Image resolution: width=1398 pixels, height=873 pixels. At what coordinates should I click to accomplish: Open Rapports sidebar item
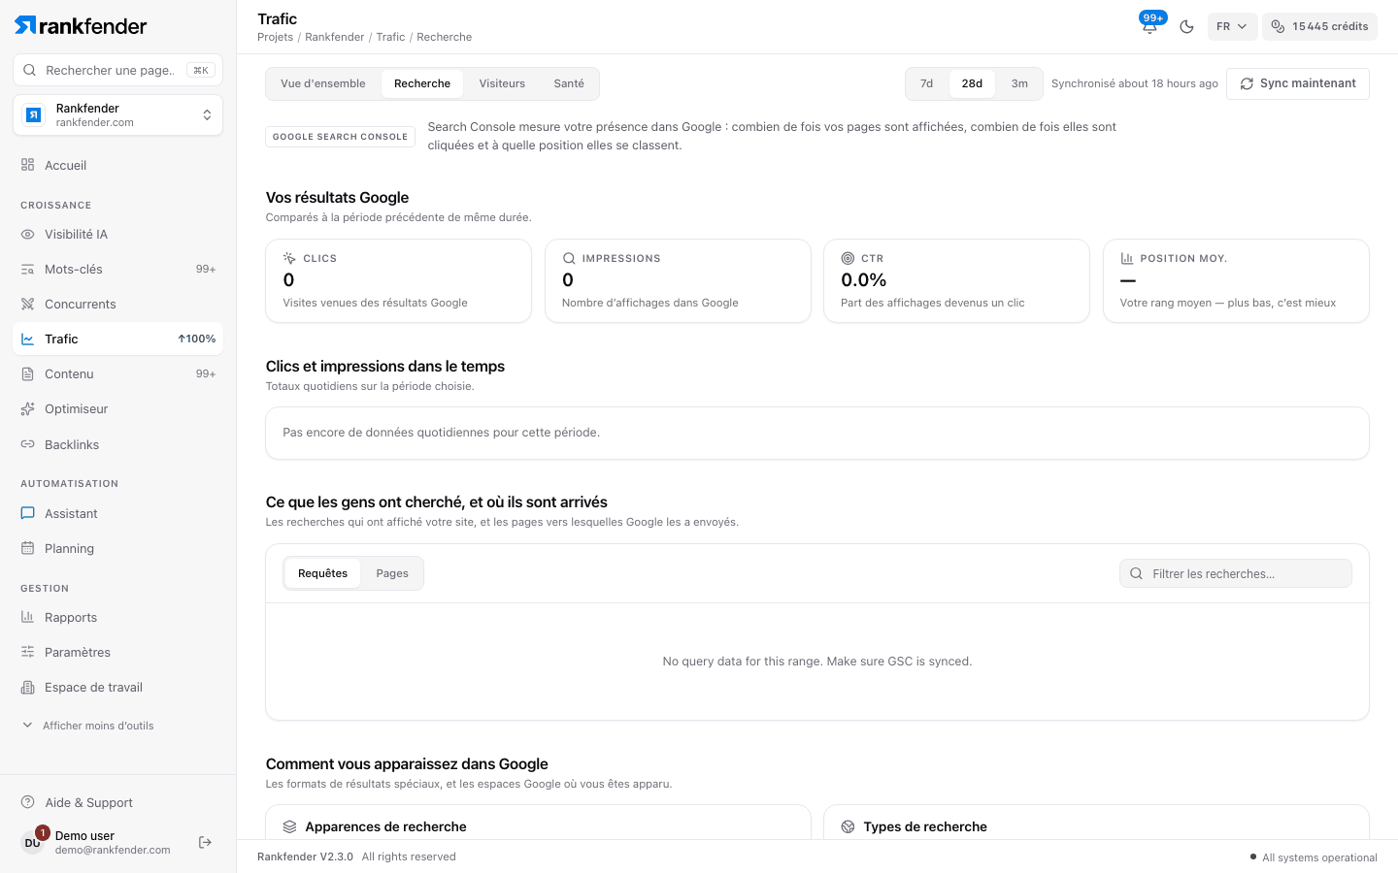(117, 617)
